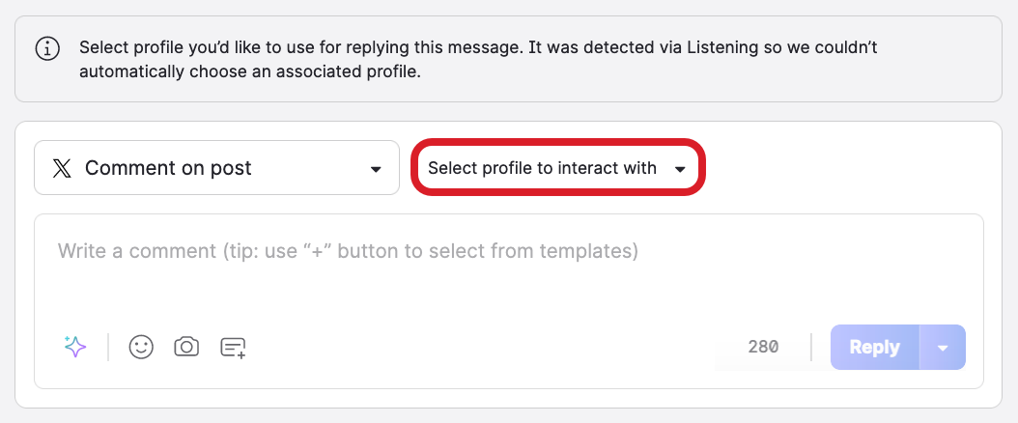Click the 280 character counter
Viewport: 1018px width, 423px height.
click(763, 347)
